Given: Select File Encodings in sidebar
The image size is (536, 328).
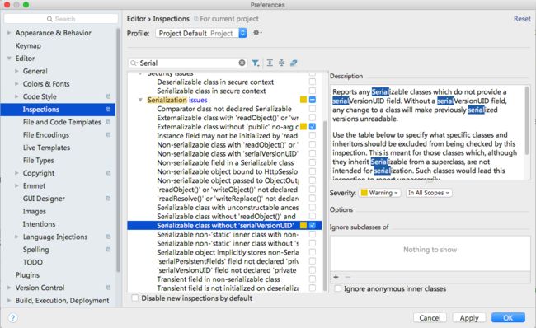Looking at the screenshot, I should click(x=46, y=134).
